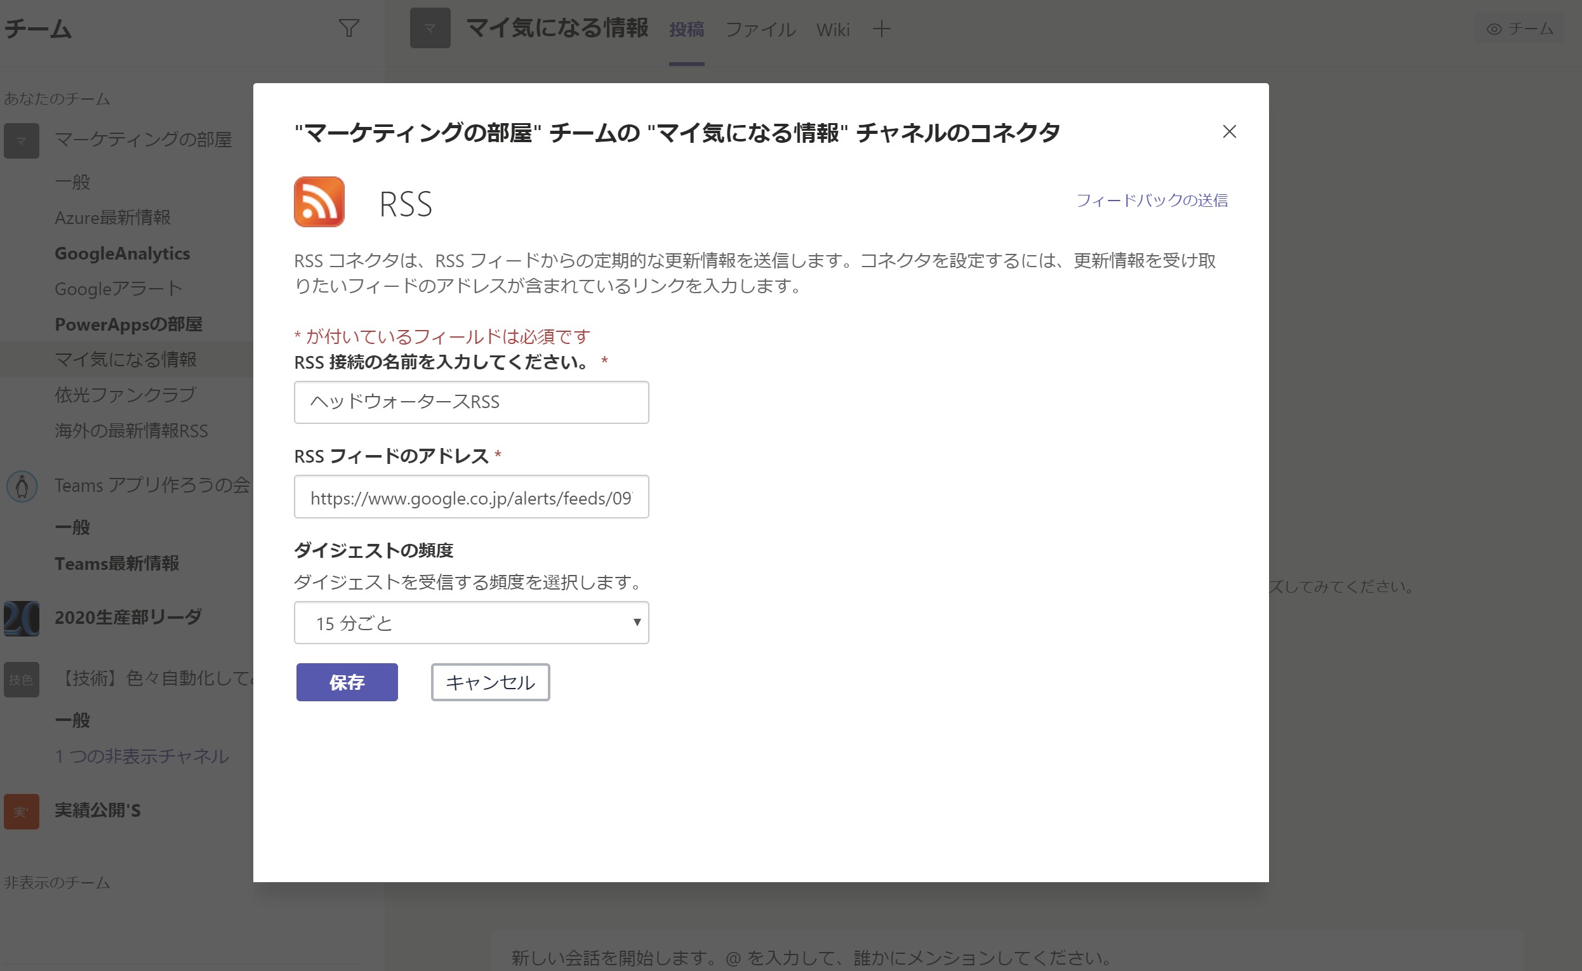The image size is (1582, 971).
Task: Open the フィードバックの送信 link
Action: (x=1152, y=200)
